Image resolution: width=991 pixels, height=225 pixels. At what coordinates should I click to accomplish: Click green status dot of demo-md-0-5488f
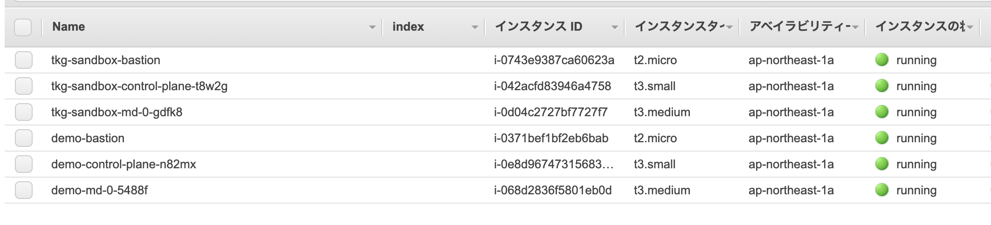coord(882,190)
